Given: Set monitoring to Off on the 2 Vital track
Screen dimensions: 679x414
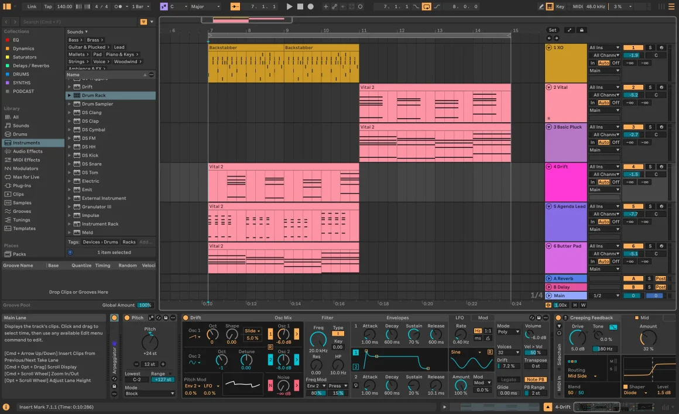Looking at the screenshot, I should pyautogui.click(x=616, y=103).
